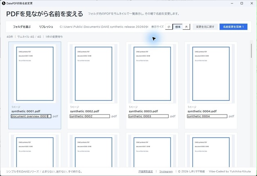Click the synthetic 0003 rename field
Viewport: 257px width, 176px height.
pyautogui.click(x=148, y=116)
